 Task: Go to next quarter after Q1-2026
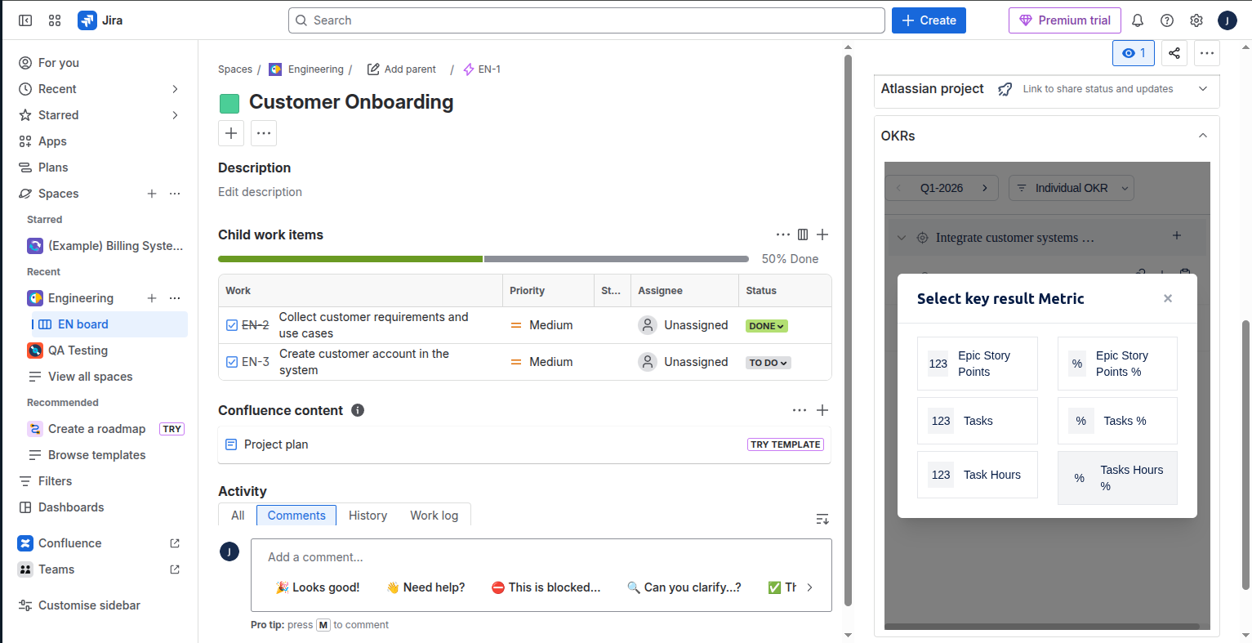point(985,188)
